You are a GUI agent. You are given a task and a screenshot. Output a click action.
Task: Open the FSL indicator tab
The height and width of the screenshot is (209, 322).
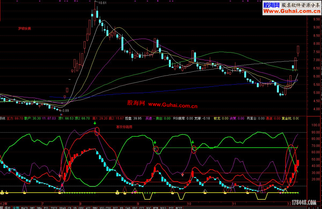pos(46,208)
